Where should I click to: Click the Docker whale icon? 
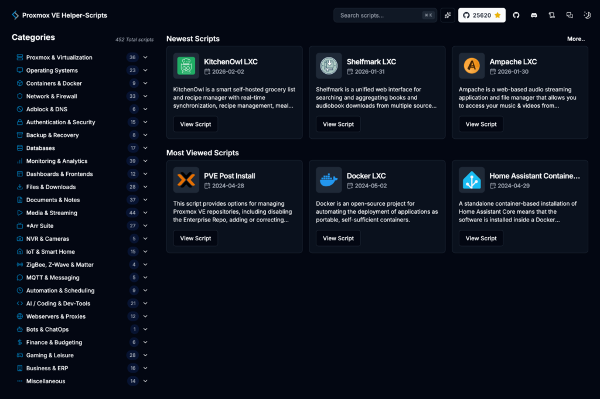coord(329,180)
